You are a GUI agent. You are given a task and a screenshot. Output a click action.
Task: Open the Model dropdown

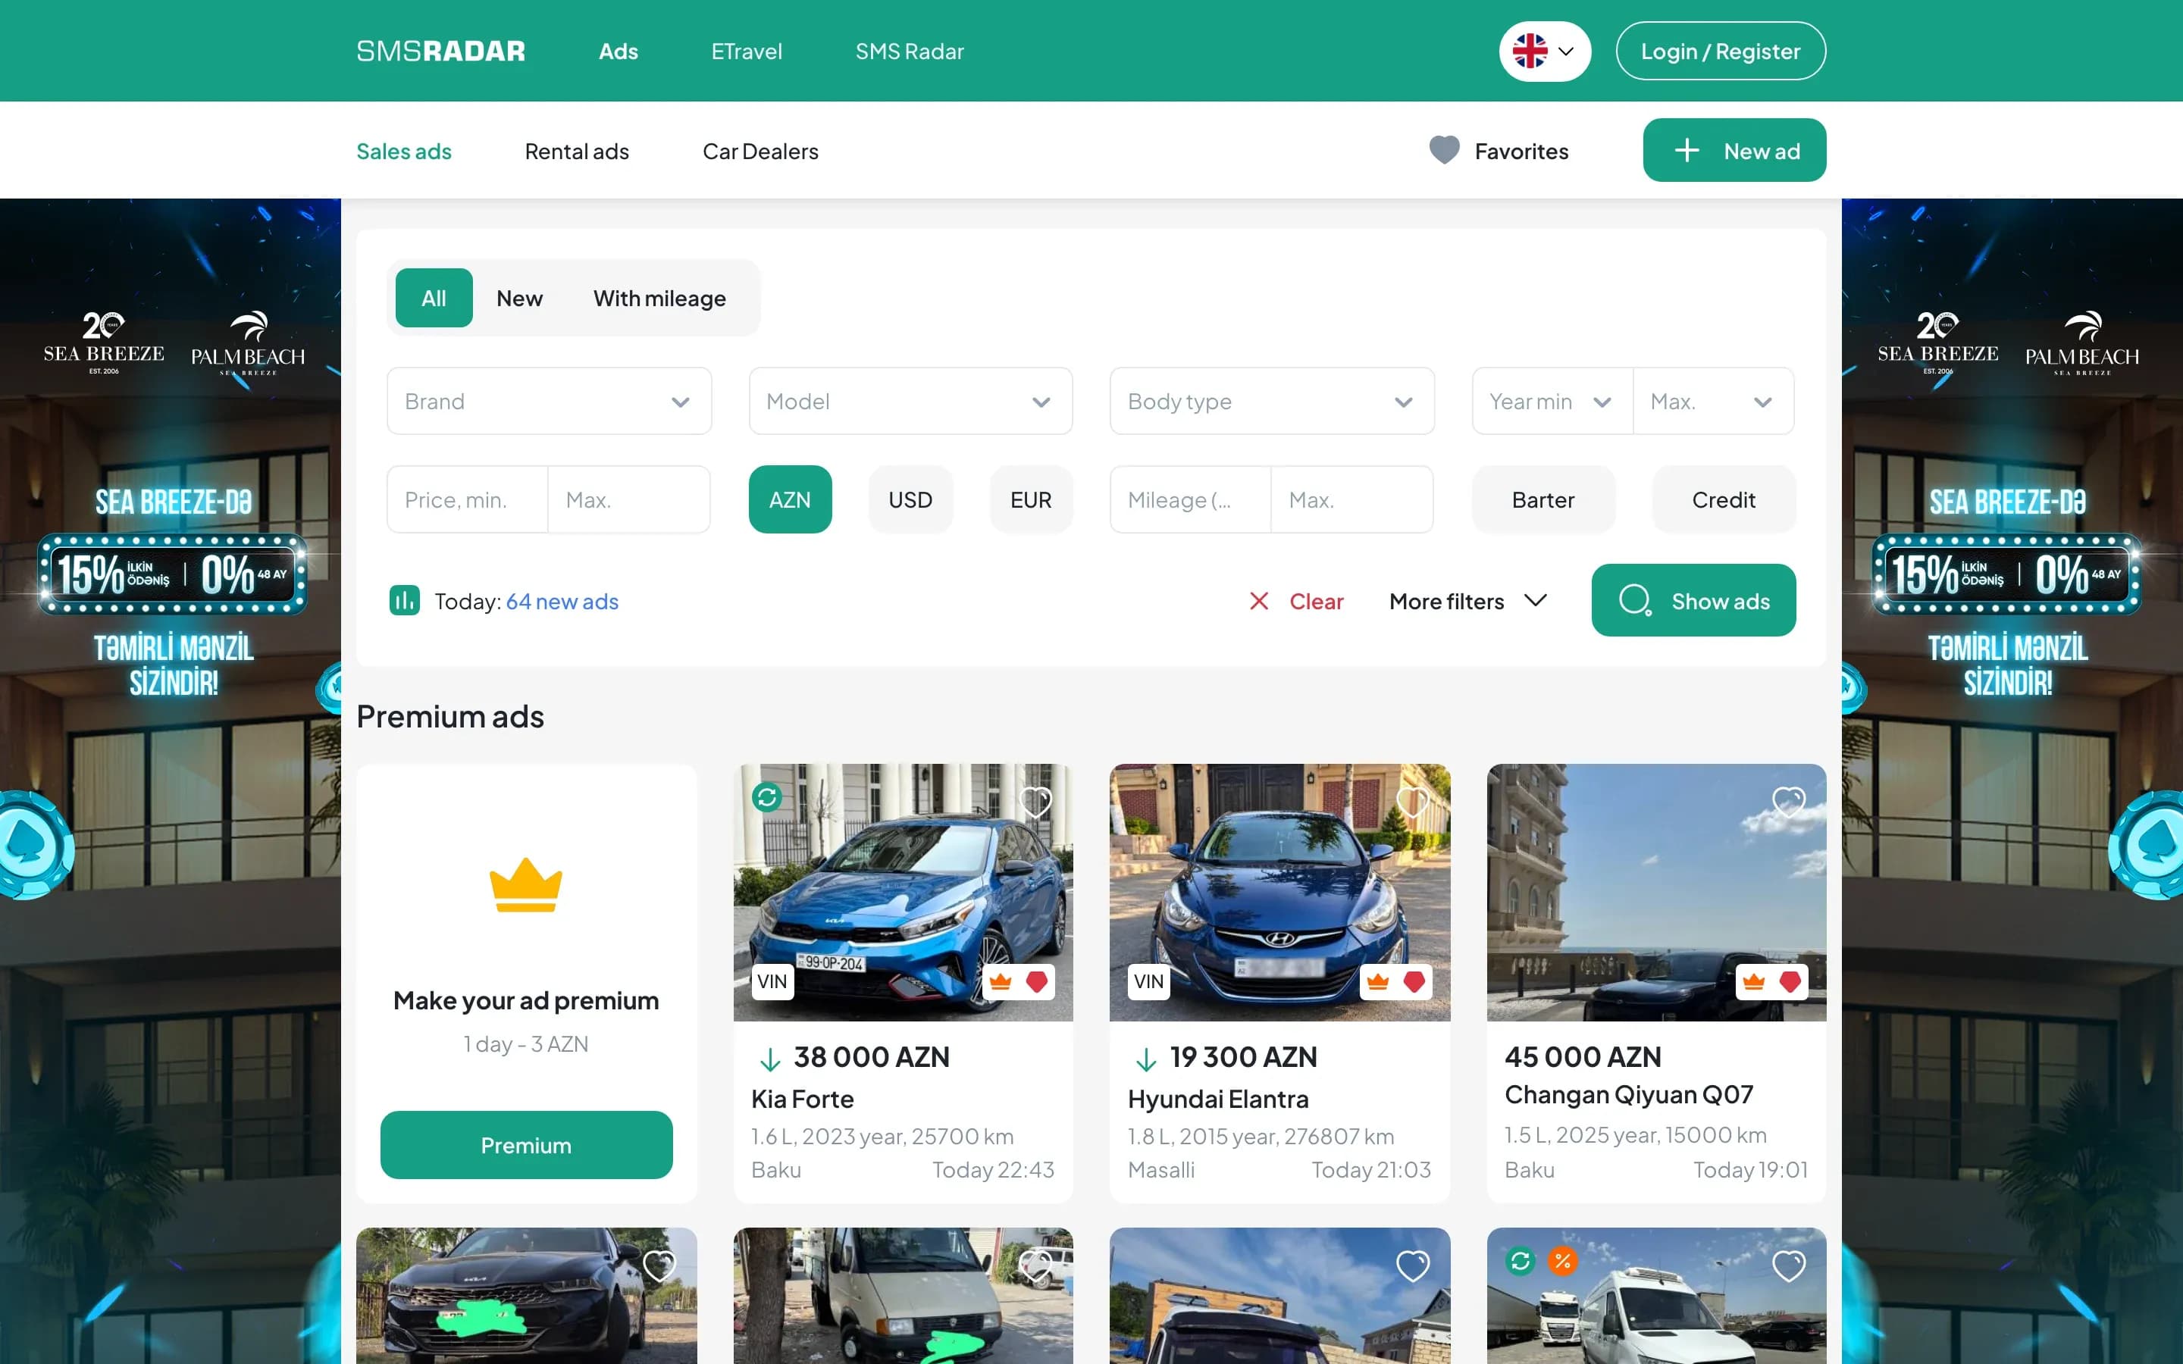pyautogui.click(x=910, y=402)
